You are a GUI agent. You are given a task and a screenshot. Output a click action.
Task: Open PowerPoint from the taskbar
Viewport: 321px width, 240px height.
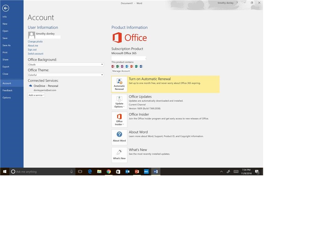point(137,172)
